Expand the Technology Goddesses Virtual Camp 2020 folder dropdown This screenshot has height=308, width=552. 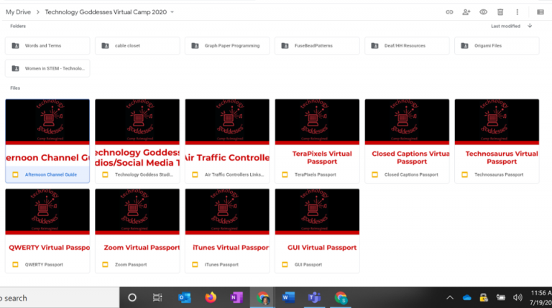pyautogui.click(x=172, y=12)
